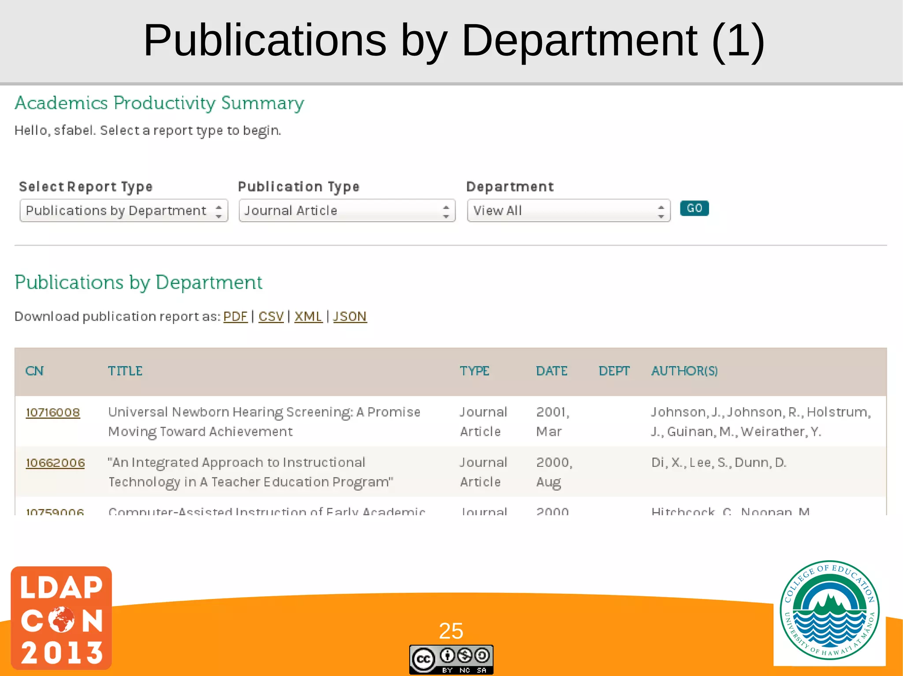This screenshot has height=676, width=903.
Task: Open publication record 10716008
Action: pos(53,413)
